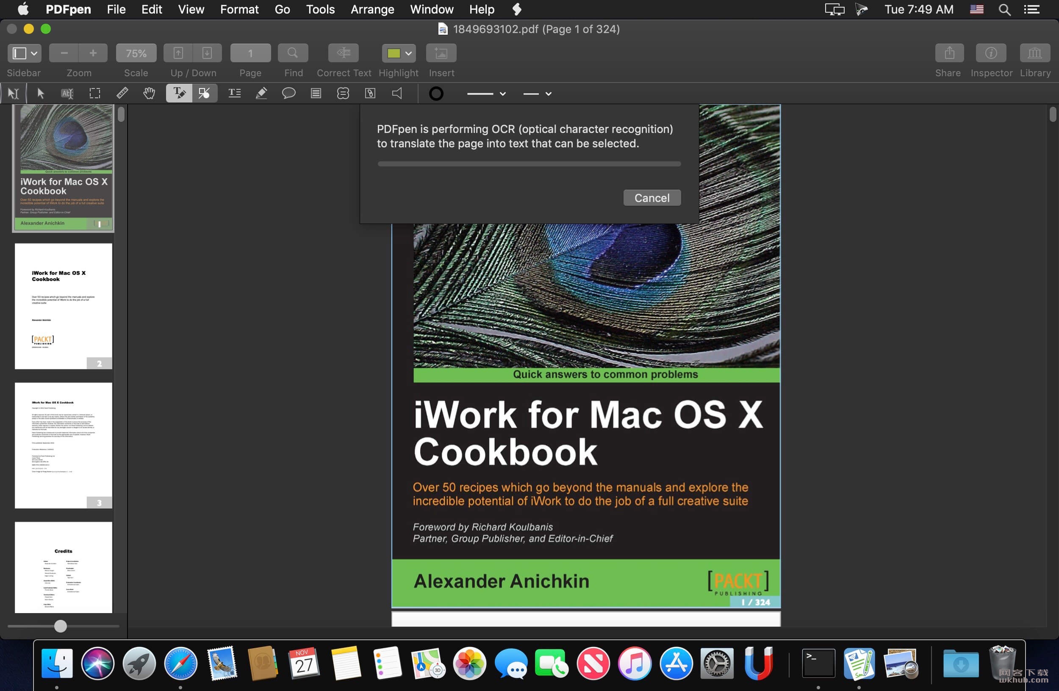Cancel the OCR process

click(x=652, y=198)
